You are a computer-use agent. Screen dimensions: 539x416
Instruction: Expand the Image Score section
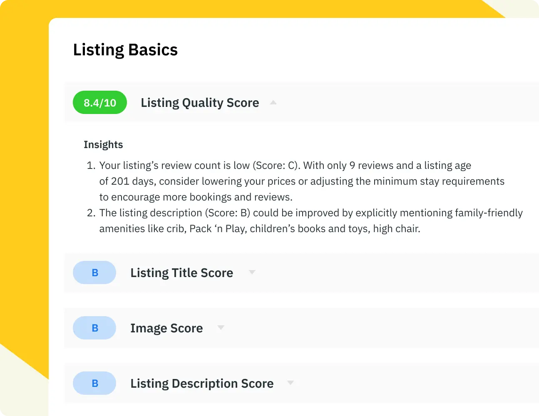click(x=221, y=327)
